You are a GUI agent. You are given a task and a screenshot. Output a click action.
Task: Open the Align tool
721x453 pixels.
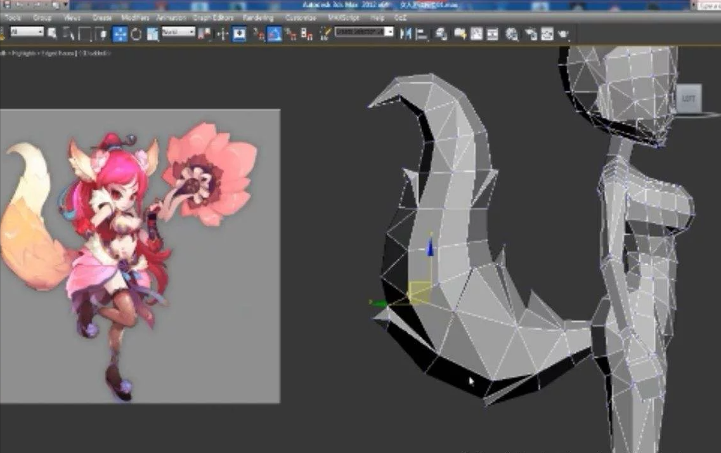pos(421,34)
